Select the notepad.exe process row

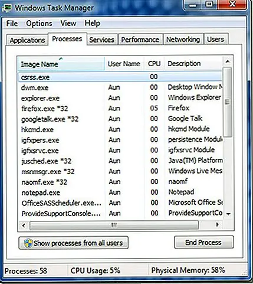point(121,192)
